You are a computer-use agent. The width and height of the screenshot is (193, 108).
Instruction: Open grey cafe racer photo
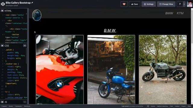[x=163, y=70]
